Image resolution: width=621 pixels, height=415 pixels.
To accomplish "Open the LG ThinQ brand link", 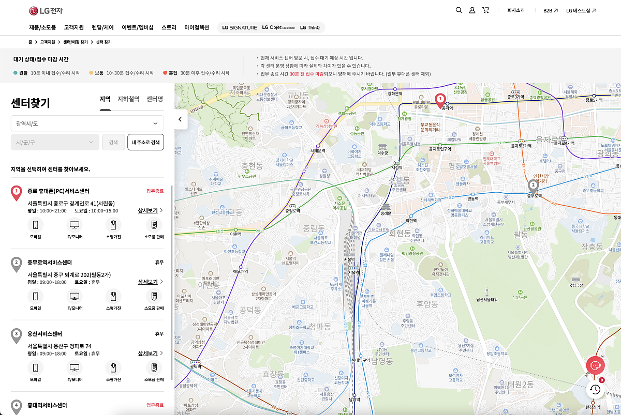I will click(310, 27).
